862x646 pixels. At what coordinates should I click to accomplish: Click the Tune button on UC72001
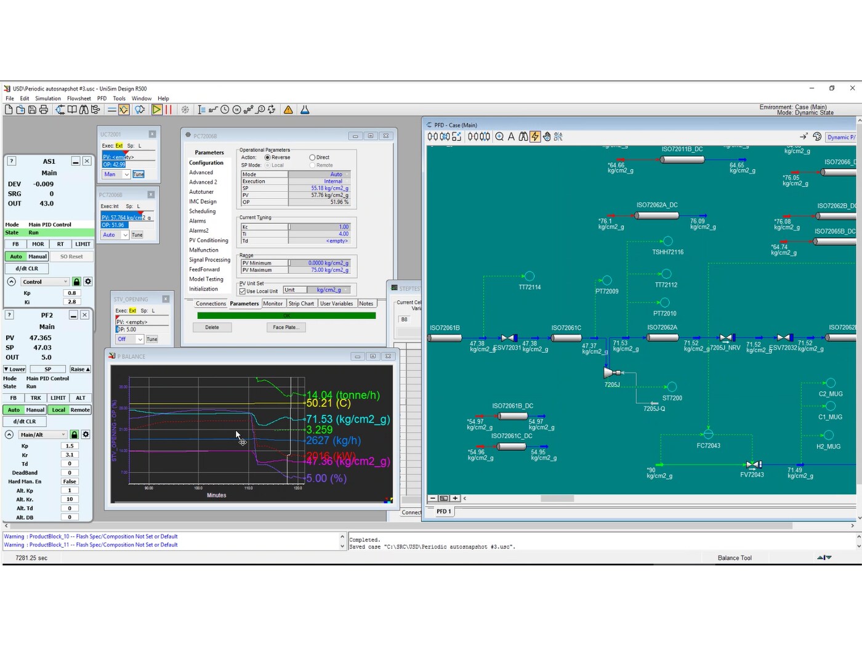pos(139,175)
